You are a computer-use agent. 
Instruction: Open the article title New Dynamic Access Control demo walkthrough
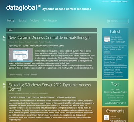pos(49,38)
